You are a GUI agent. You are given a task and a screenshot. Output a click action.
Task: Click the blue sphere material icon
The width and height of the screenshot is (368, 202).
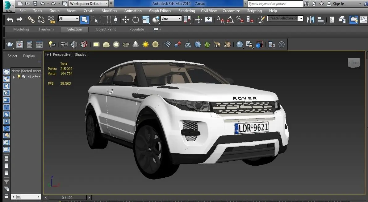click(x=239, y=44)
